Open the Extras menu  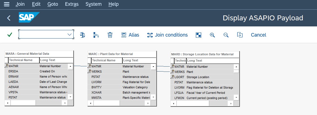coord(72,4)
